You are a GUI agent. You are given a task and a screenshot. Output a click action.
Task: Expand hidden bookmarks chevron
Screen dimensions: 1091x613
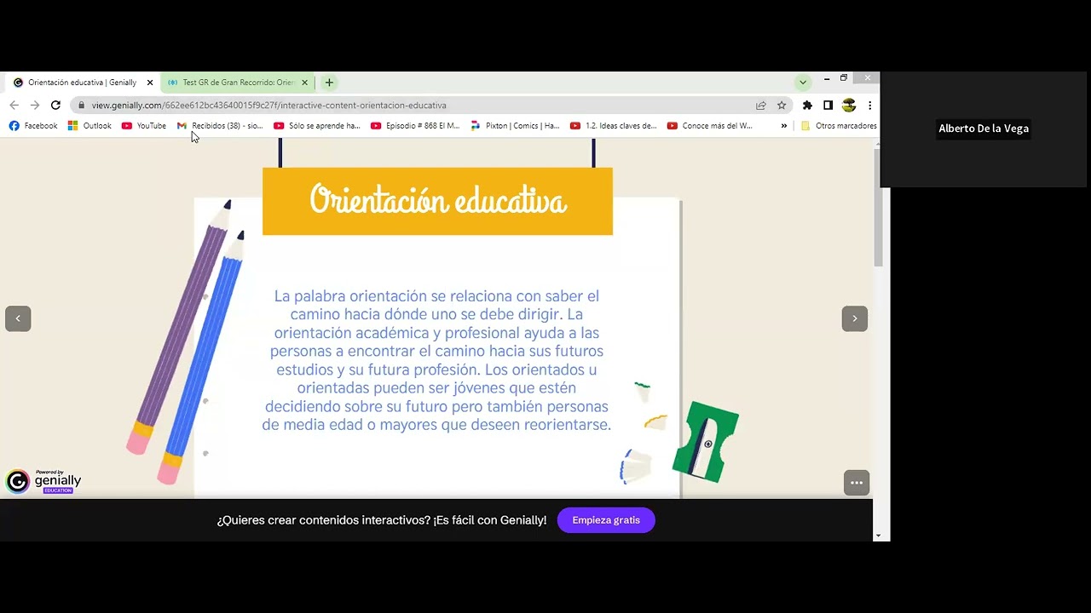784,126
